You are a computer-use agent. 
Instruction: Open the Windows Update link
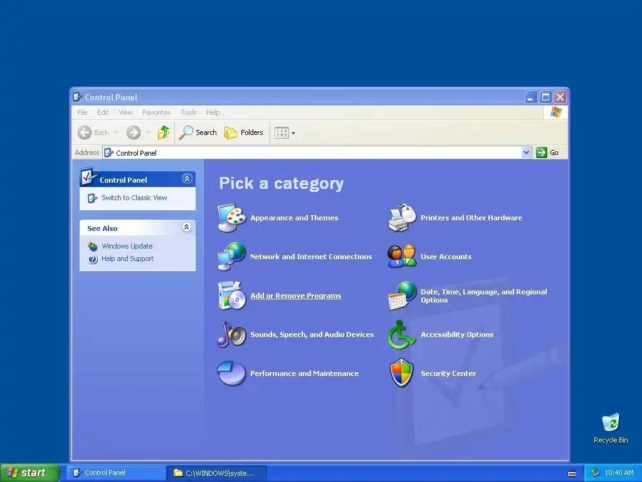127,246
